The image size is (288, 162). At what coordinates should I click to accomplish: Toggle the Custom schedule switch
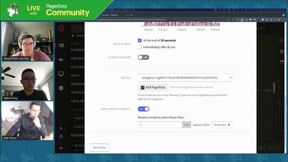coord(144,57)
